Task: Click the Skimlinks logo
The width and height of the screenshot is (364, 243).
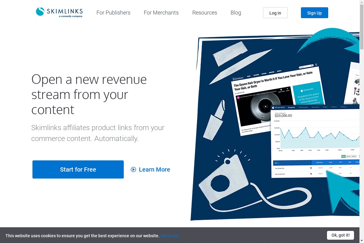Action: point(59,12)
